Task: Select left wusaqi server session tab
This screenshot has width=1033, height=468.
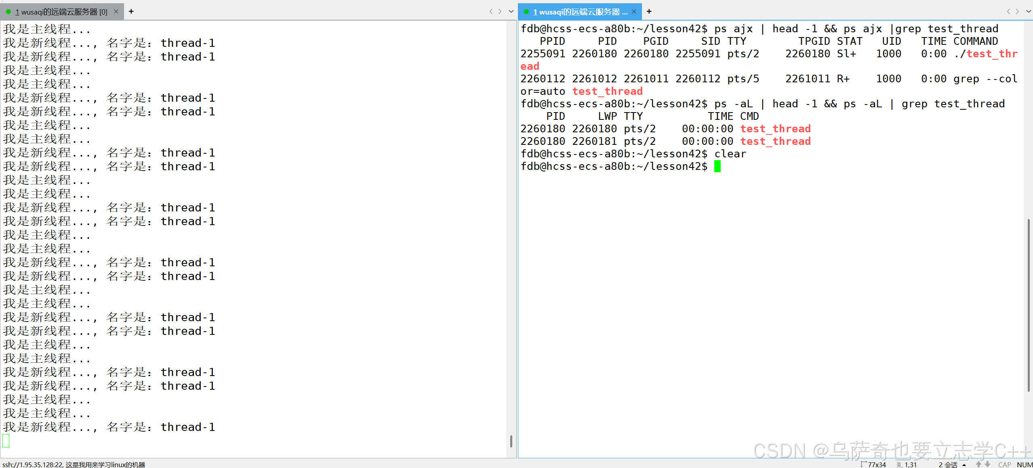Action: pyautogui.click(x=61, y=12)
